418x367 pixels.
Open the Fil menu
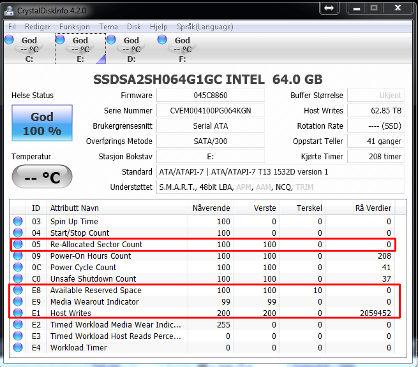[x=12, y=27]
